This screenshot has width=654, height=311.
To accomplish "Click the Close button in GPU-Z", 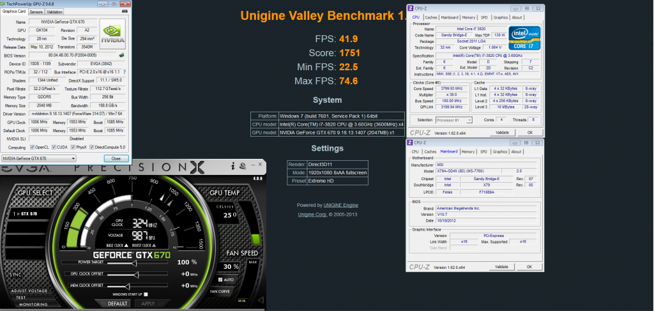I will (x=116, y=158).
